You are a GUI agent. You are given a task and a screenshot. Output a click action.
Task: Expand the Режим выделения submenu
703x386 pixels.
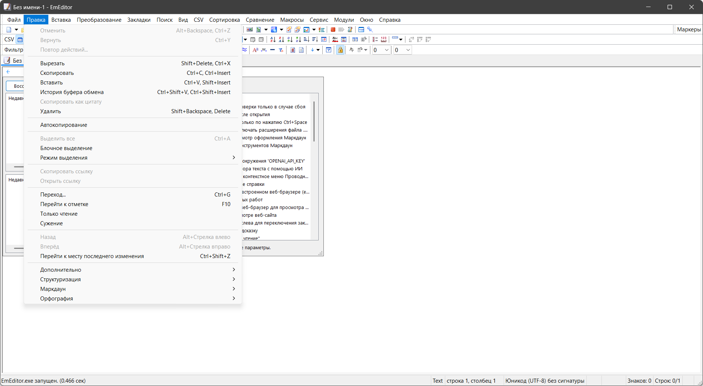pyautogui.click(x=133, y=158)
